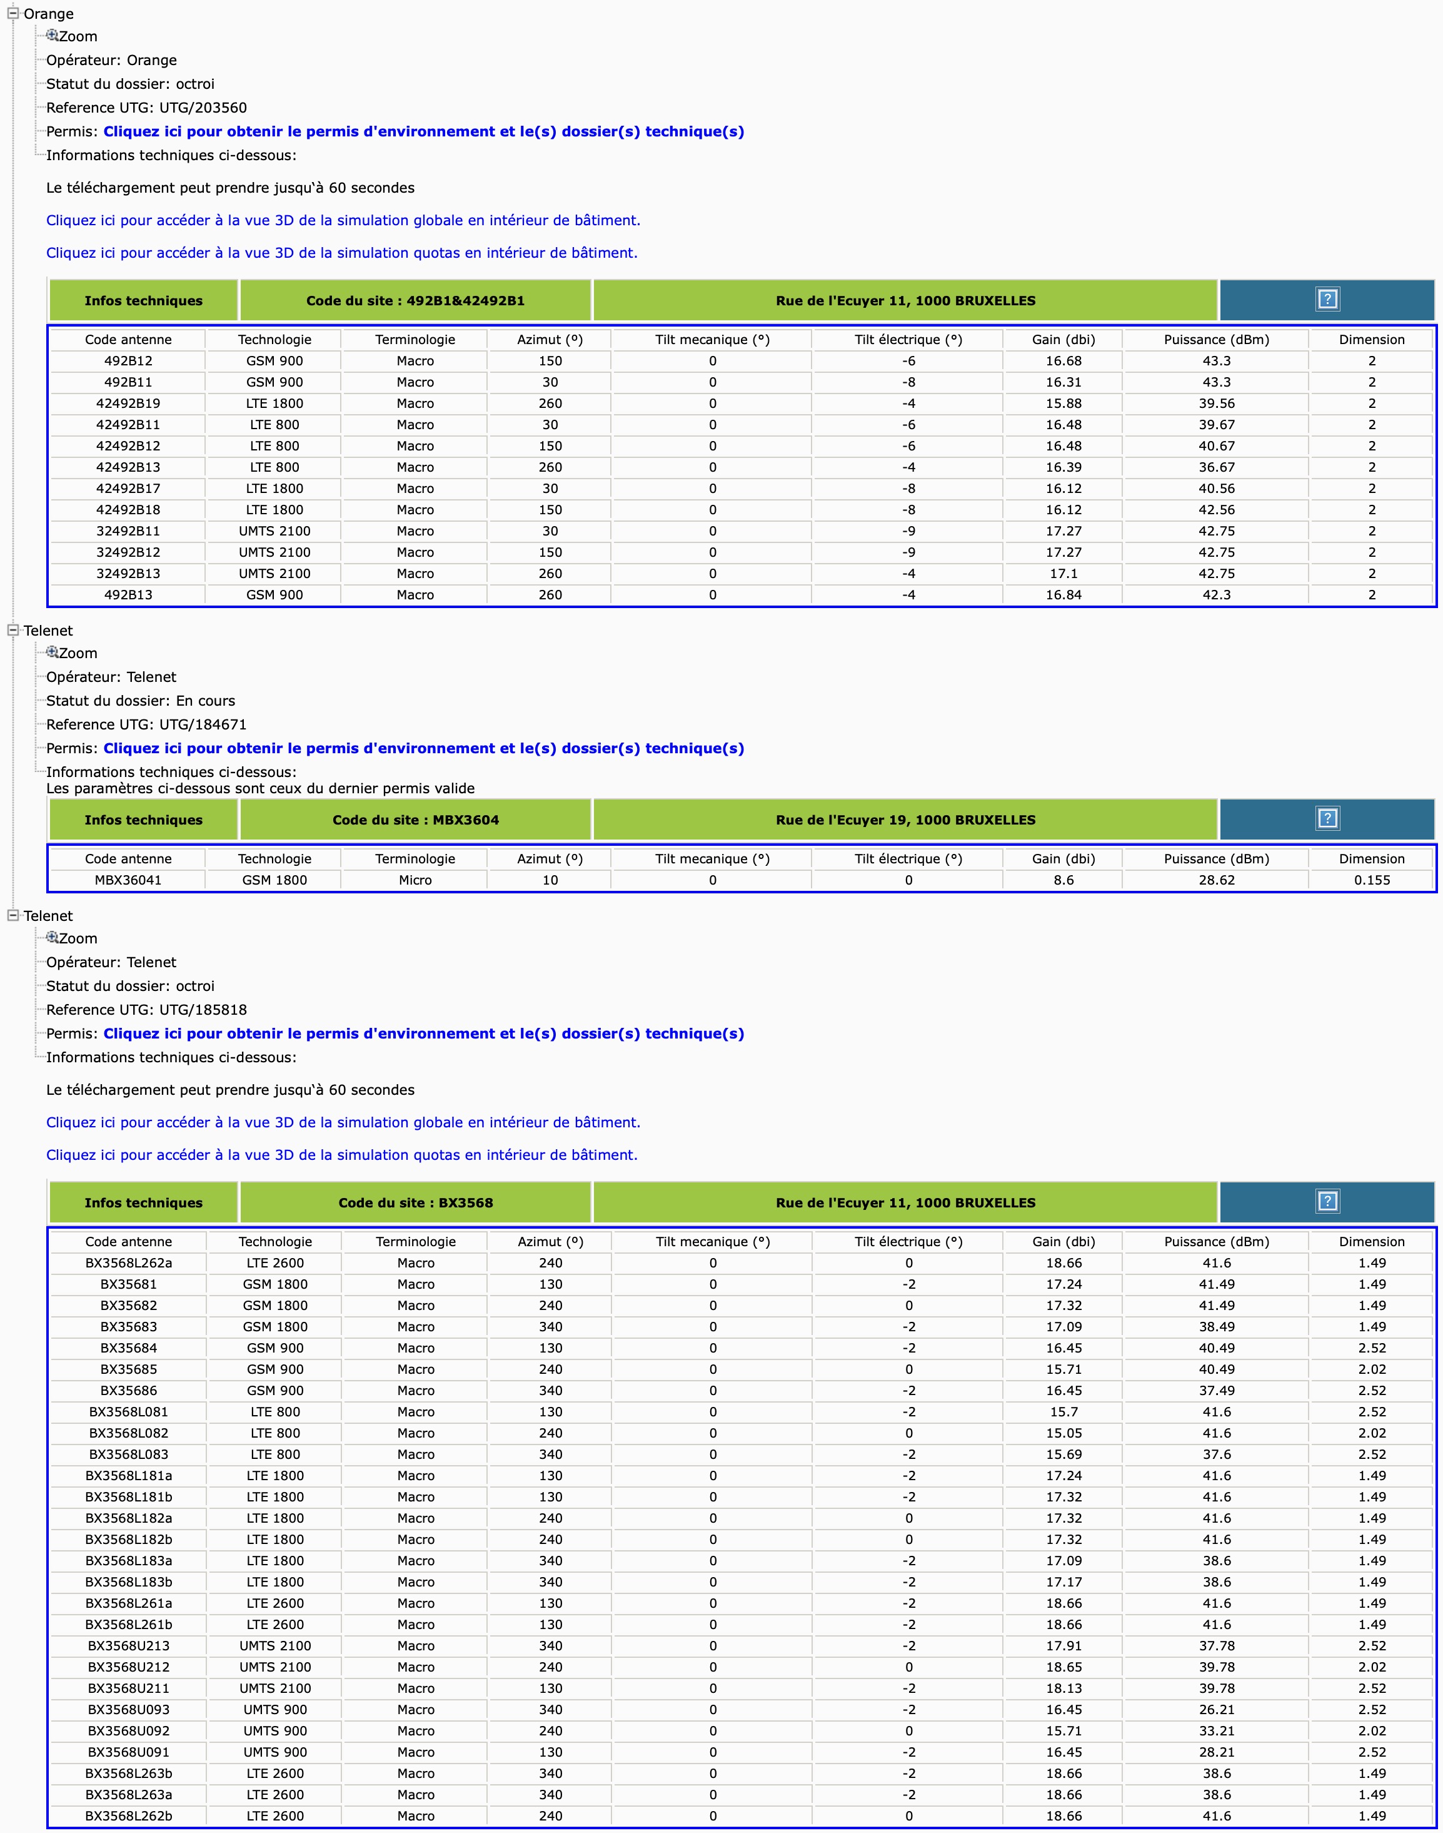Click 'GSM 1800' cell in MBX36041 row
This screenshot has height=1833, width=1443.
pos(274,880)
